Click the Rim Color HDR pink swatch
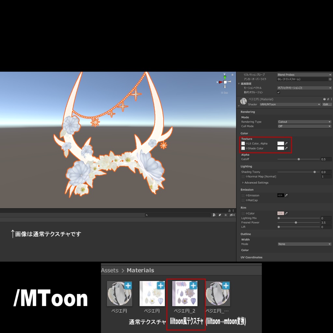Image resolution: width=333 pixels, height=333 pixels. 281,213
